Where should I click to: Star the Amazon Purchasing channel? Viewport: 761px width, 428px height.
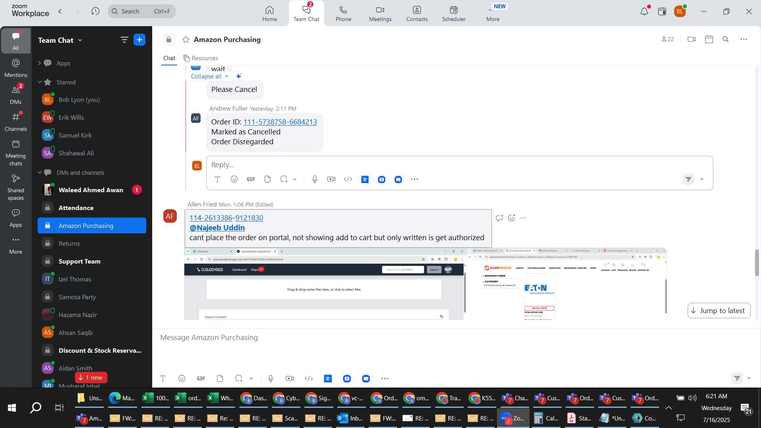[185, 40]
